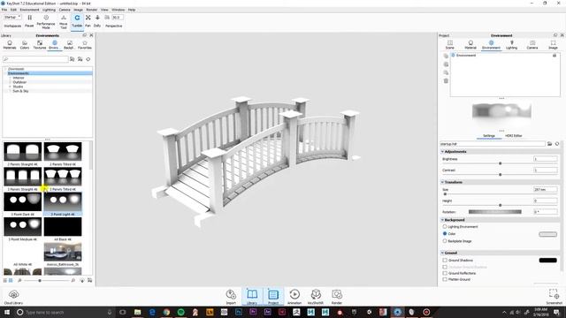Toggle the Library panel button
The image size is (566, 318).
point(252,297)
